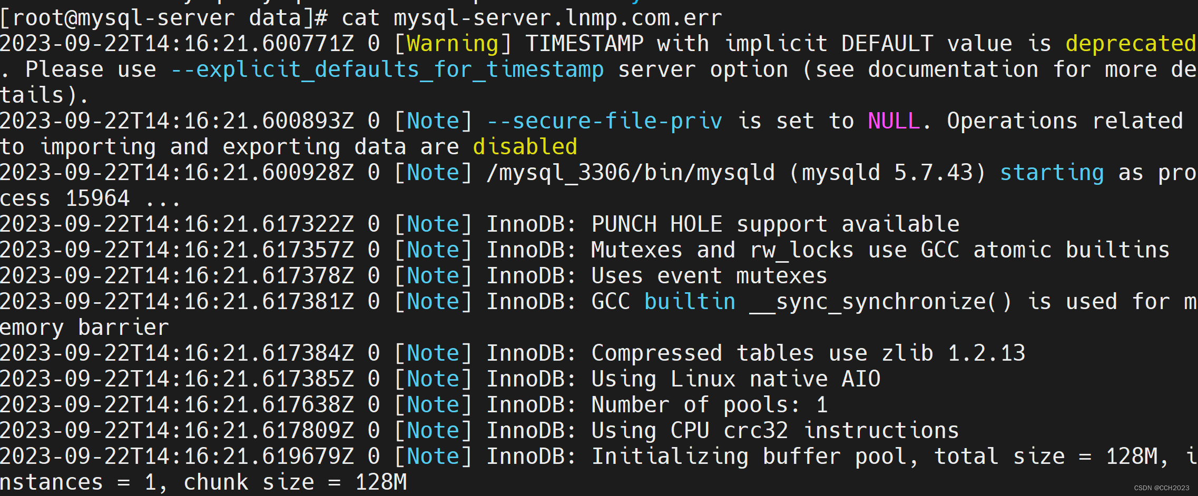Click the yellow word disabled
Image resolution: width=1198 pixels, height=496 pixels.
pos(525,147)
